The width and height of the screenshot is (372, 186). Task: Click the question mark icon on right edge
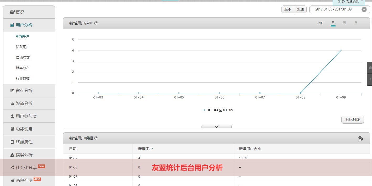370,80
